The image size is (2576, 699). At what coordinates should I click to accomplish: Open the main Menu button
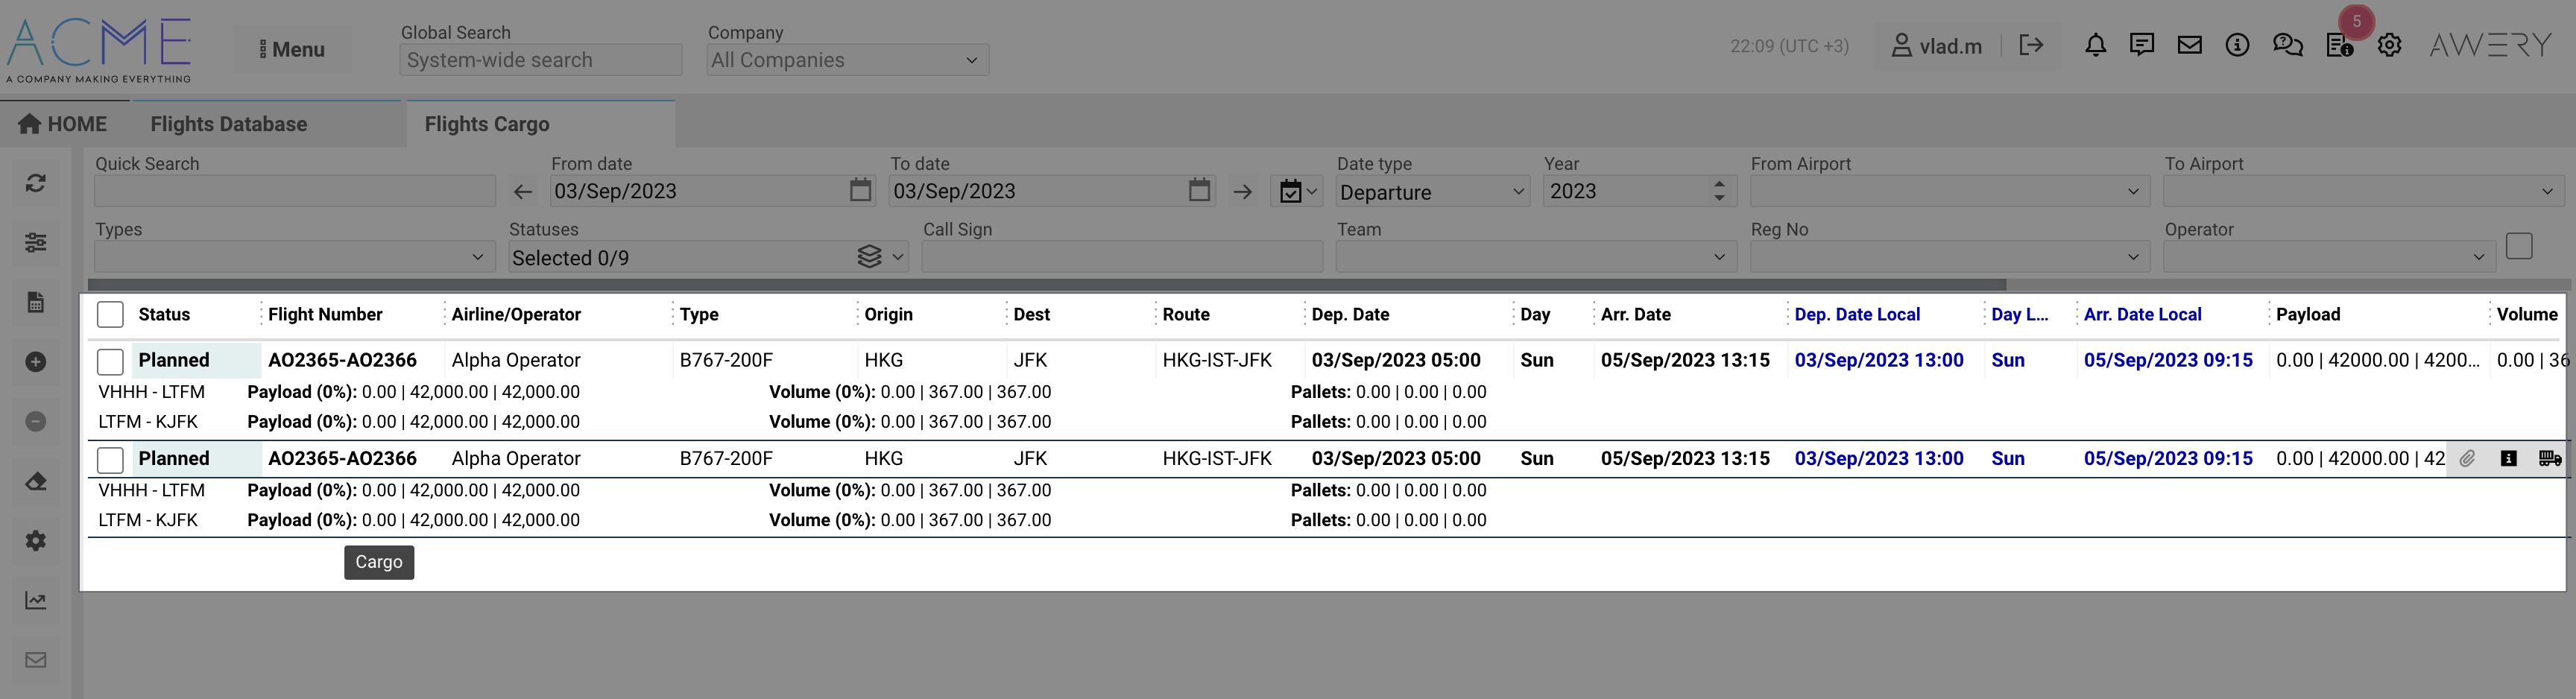point(292,49)
